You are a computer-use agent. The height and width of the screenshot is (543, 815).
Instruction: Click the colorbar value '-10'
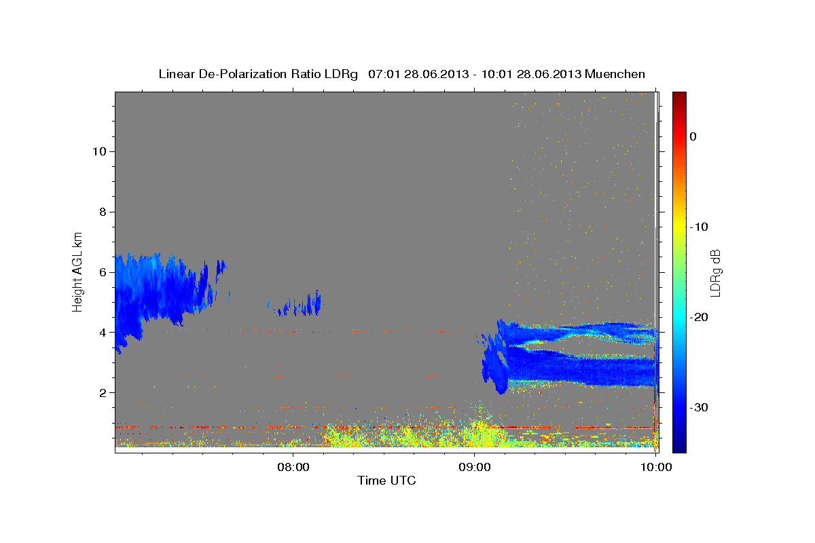point(699,227)
